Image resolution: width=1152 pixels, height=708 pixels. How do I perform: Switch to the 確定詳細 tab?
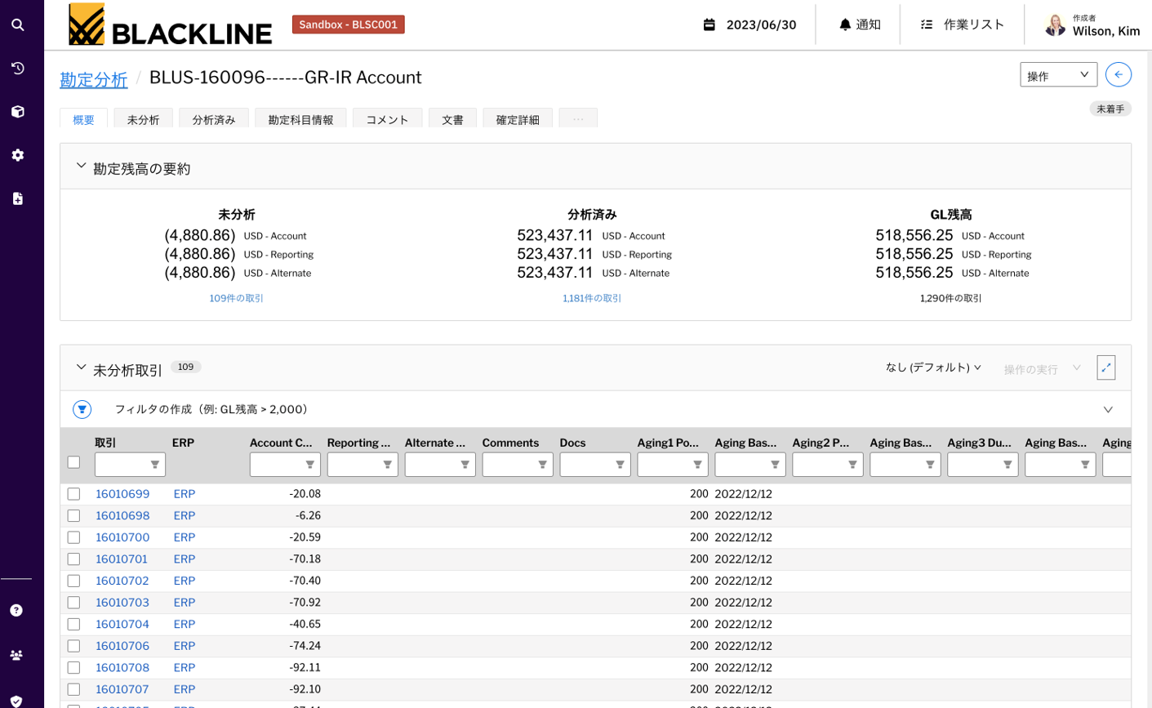518,119
